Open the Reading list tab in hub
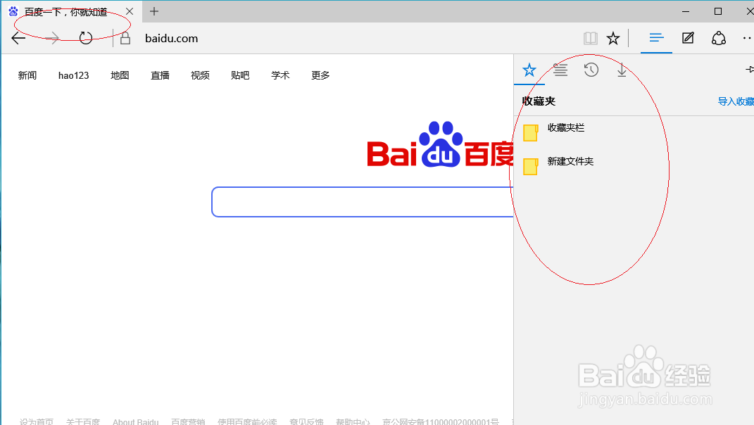The image size is (754, 425). coord(560,70)
